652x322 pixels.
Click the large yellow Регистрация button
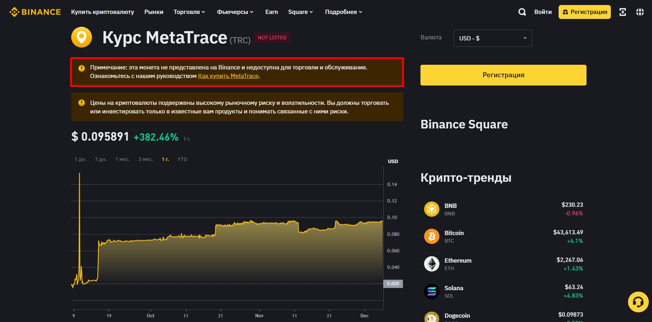(503, 75)
